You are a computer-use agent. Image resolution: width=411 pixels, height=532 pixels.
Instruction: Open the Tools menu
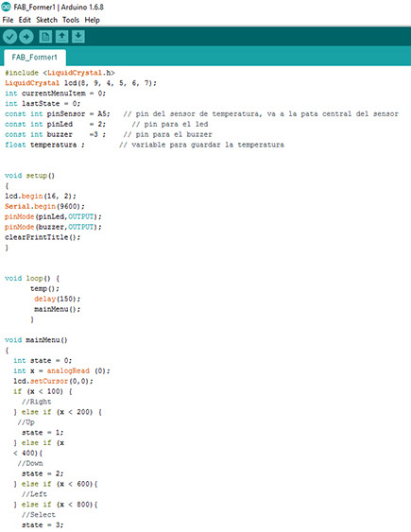click(x=71, y=20)
